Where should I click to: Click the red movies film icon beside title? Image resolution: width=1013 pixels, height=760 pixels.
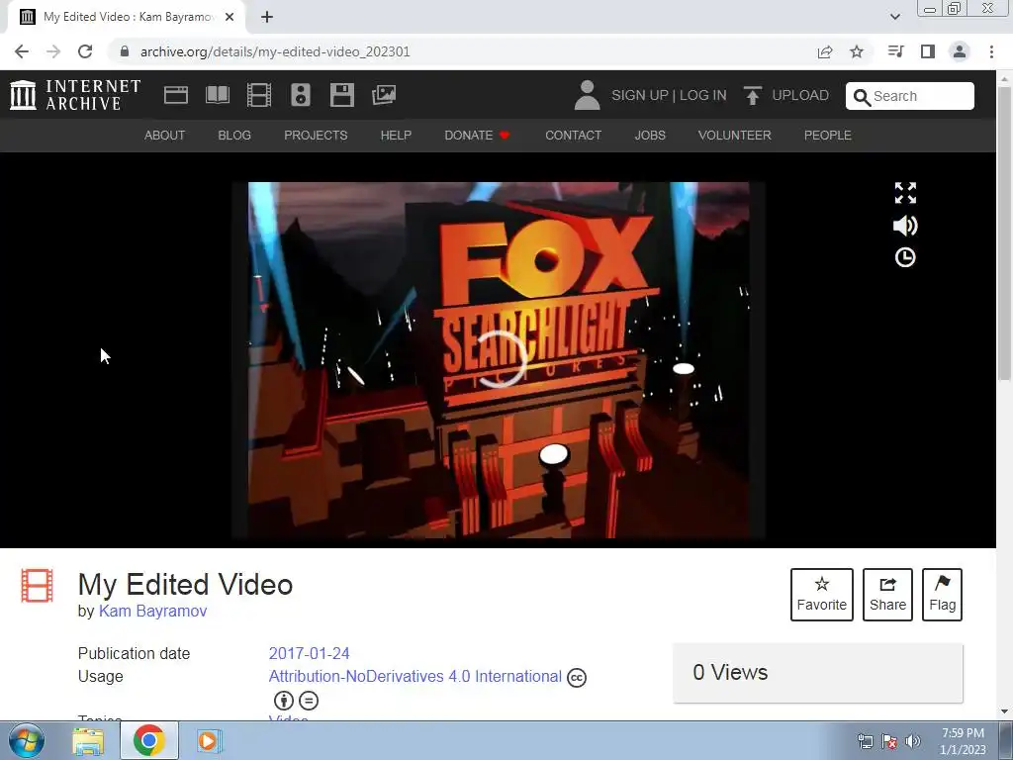37,586
